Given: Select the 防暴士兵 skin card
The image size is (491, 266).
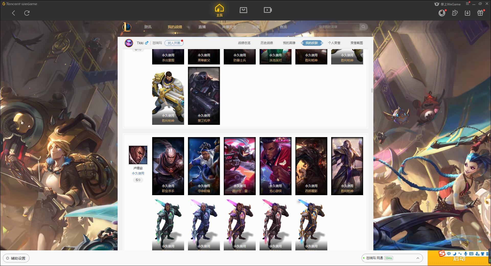Looking at the screenshot, I should [x=240, y=57].
